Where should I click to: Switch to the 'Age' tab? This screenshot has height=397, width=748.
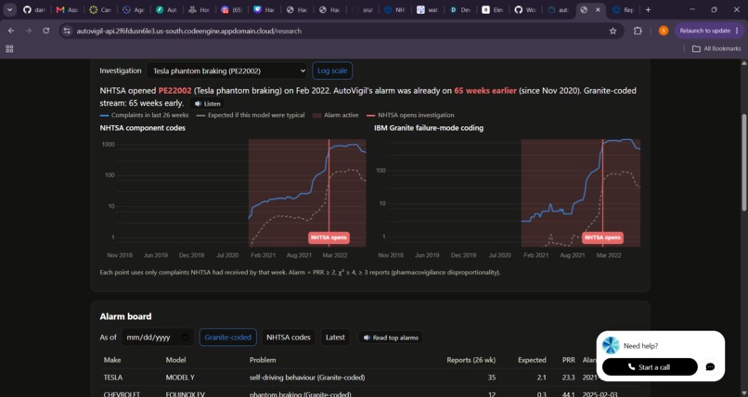pyautogui.click(x=133, y=9)
